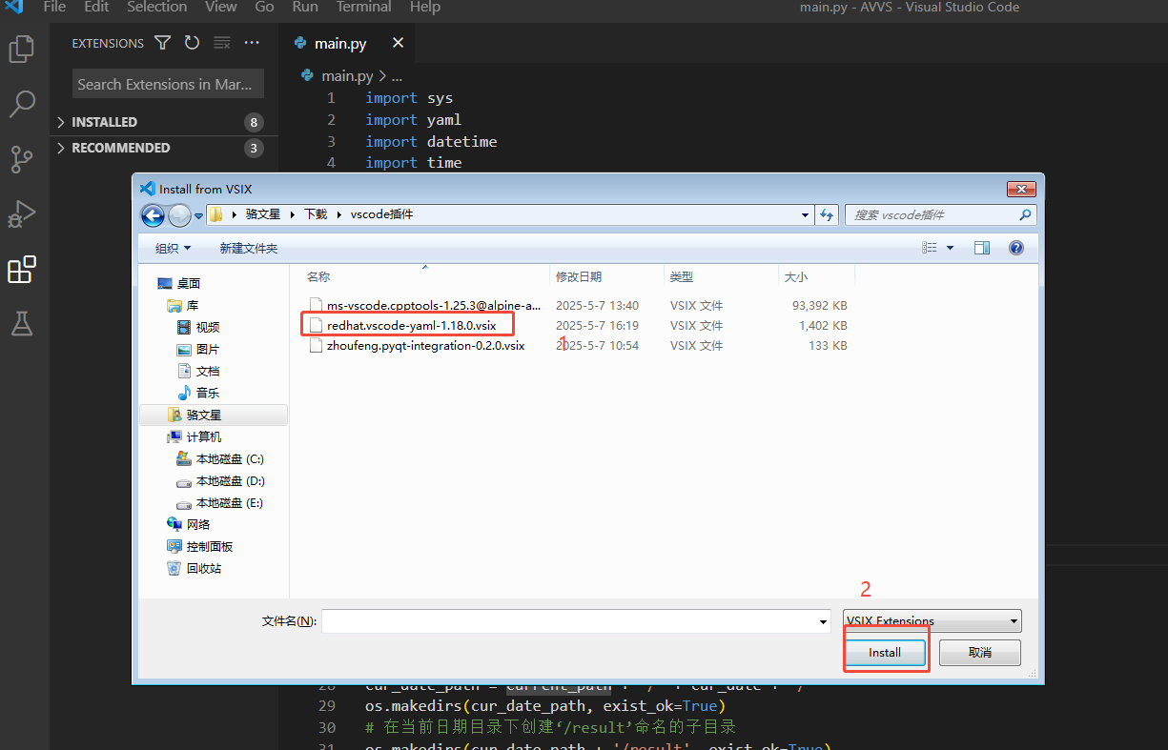Open view options dropdown arrow
This screenshot has height=750, width=1168.
click(x=950, y=248)
